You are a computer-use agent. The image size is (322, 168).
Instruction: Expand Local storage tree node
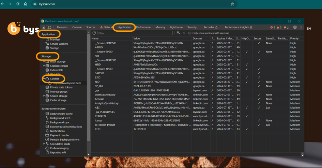click(44, 61)
